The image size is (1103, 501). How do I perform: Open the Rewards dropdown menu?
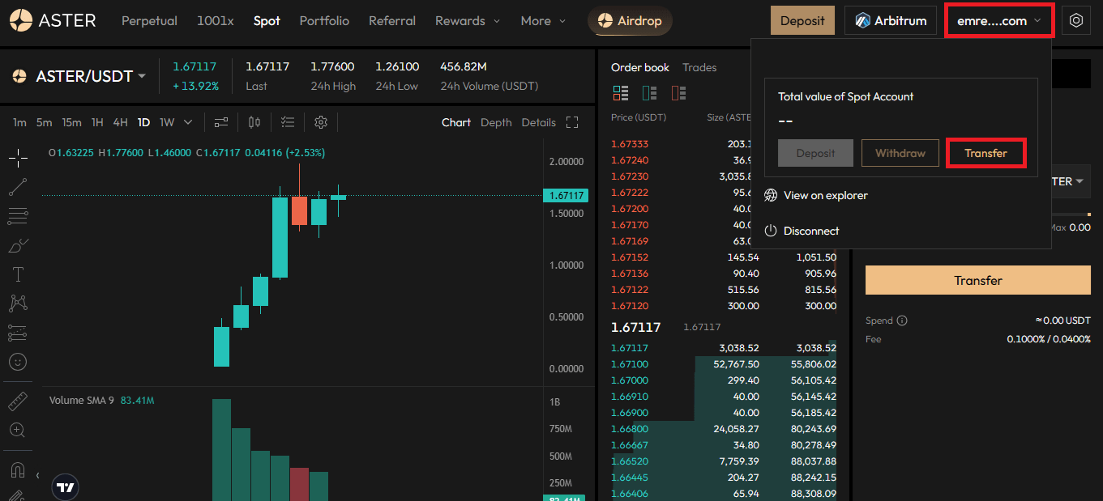coord(467,21)
